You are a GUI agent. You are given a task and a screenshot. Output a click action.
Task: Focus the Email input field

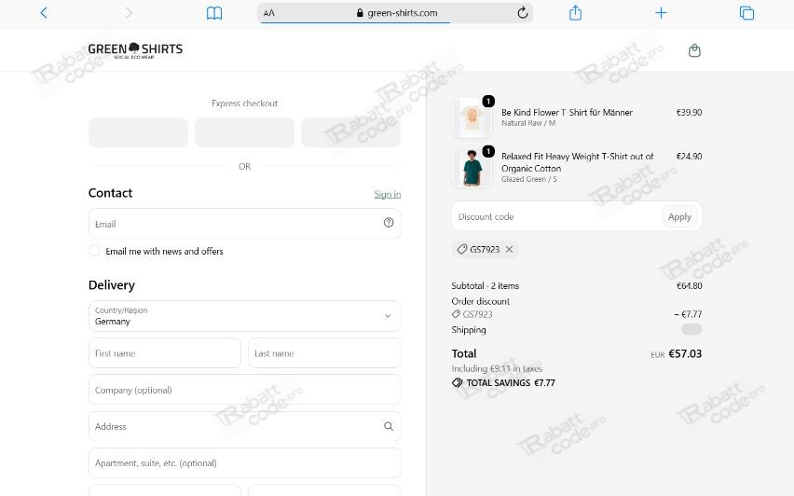(244, 224)
